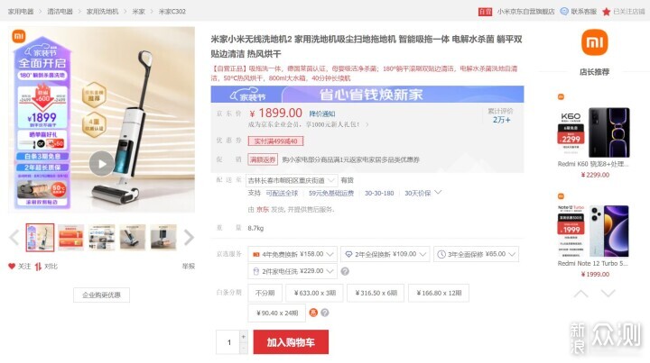Go to 家用洗地机 breadcrumb category

click(x=102, y=11)
